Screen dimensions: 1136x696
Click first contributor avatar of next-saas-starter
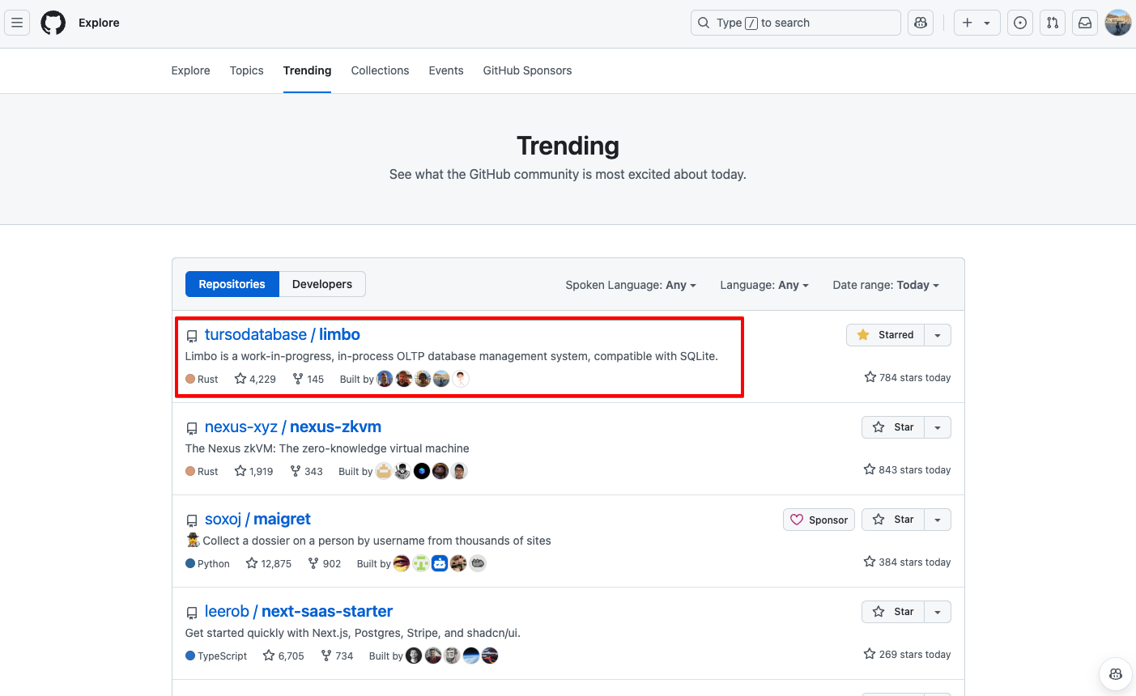[414, 656]
